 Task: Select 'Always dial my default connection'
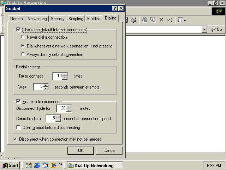click(x=23, y=55)
